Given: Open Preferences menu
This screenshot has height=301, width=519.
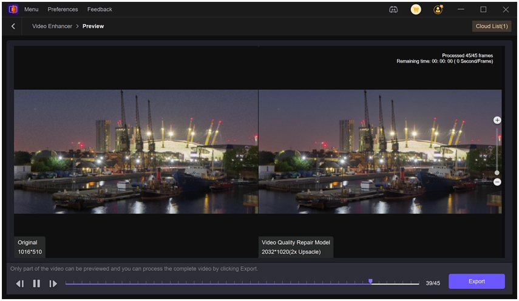Looking at the screenshot, I should coord(63,9).
